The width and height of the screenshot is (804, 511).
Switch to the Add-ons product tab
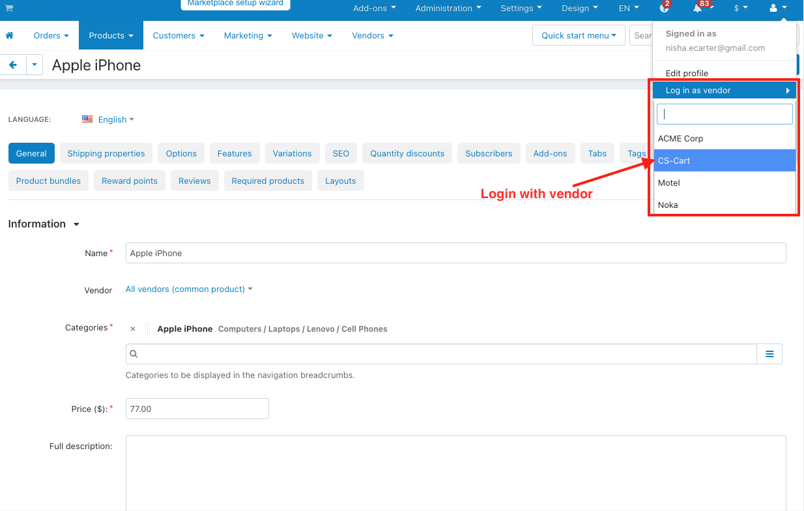click(x=550, y=153)
